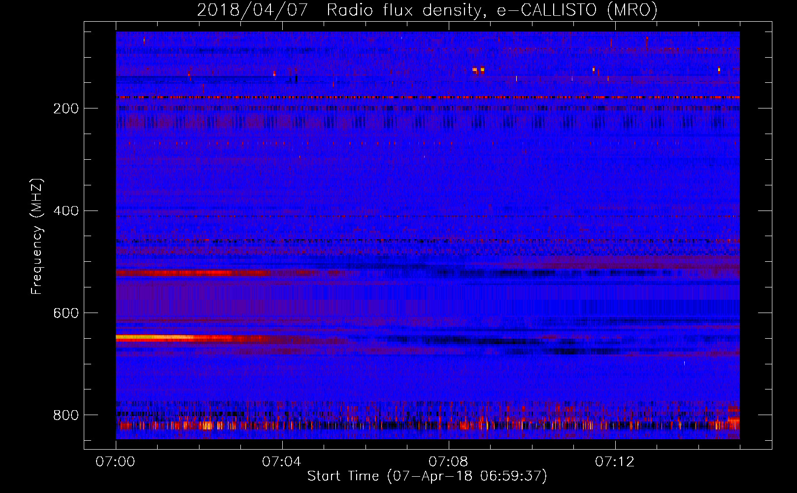
Task: Click the '07:04' time tick label
Action: [282, 461]
